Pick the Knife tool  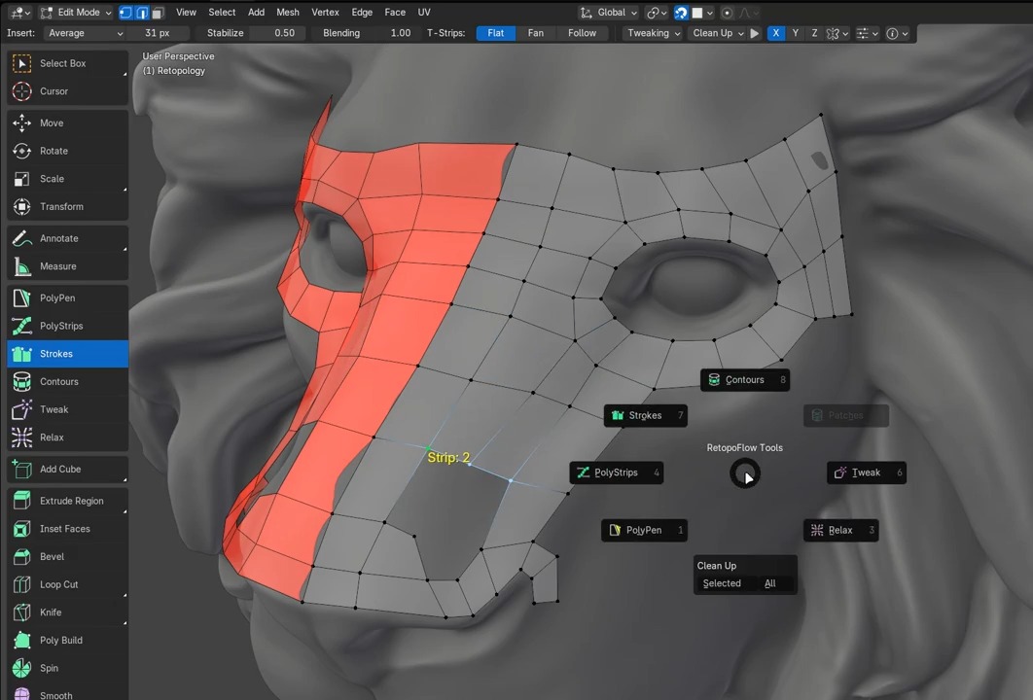68,612
